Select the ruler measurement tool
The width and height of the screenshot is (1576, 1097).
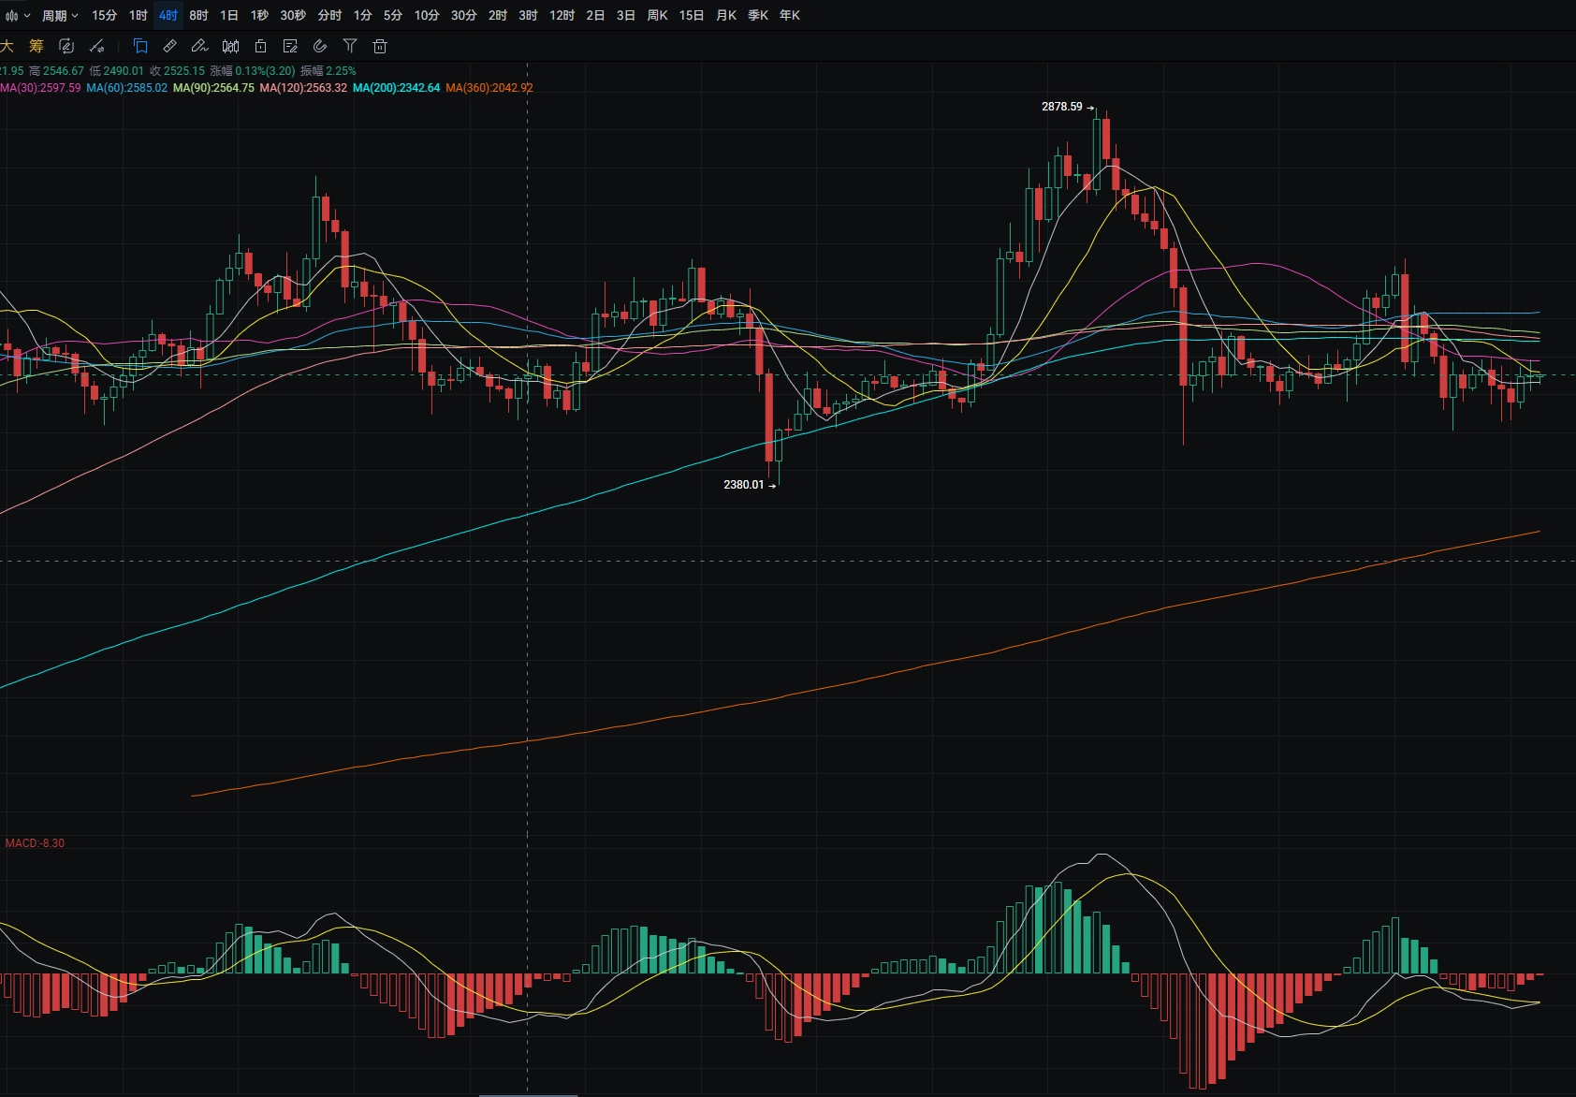(x=169, y=46)
